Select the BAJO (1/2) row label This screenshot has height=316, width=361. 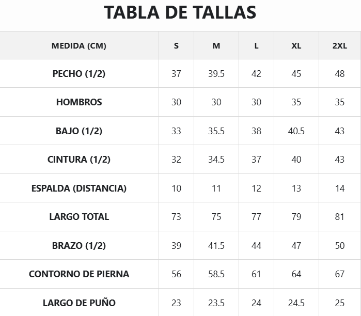[79, 131]
